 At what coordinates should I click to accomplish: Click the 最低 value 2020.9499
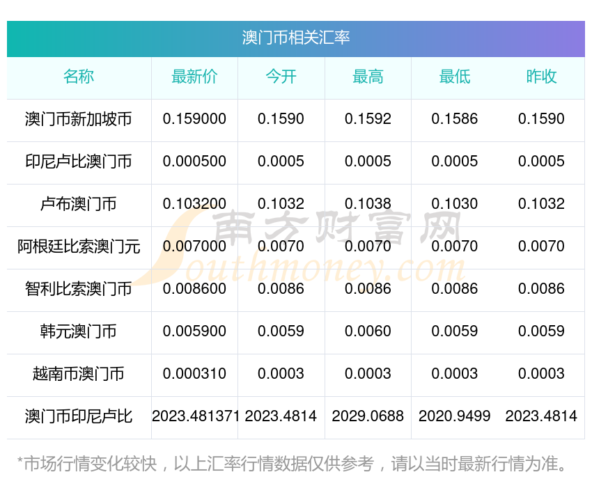[x=455, y=416]
